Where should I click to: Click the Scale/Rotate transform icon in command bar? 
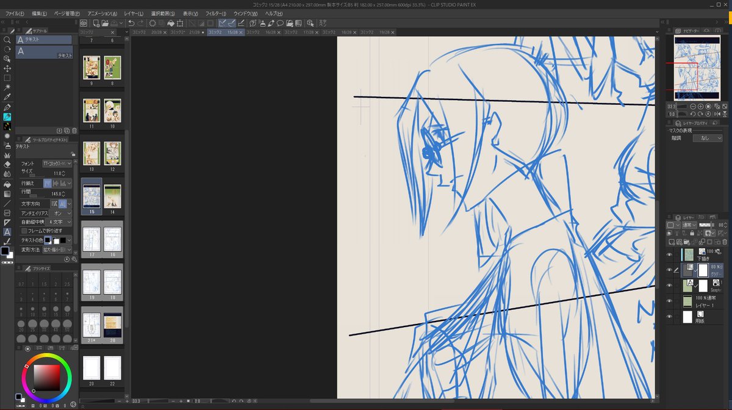pos(180,23)
